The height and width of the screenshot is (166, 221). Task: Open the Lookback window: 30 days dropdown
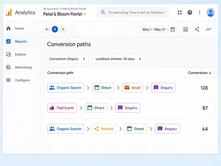(x=118, y=59)
